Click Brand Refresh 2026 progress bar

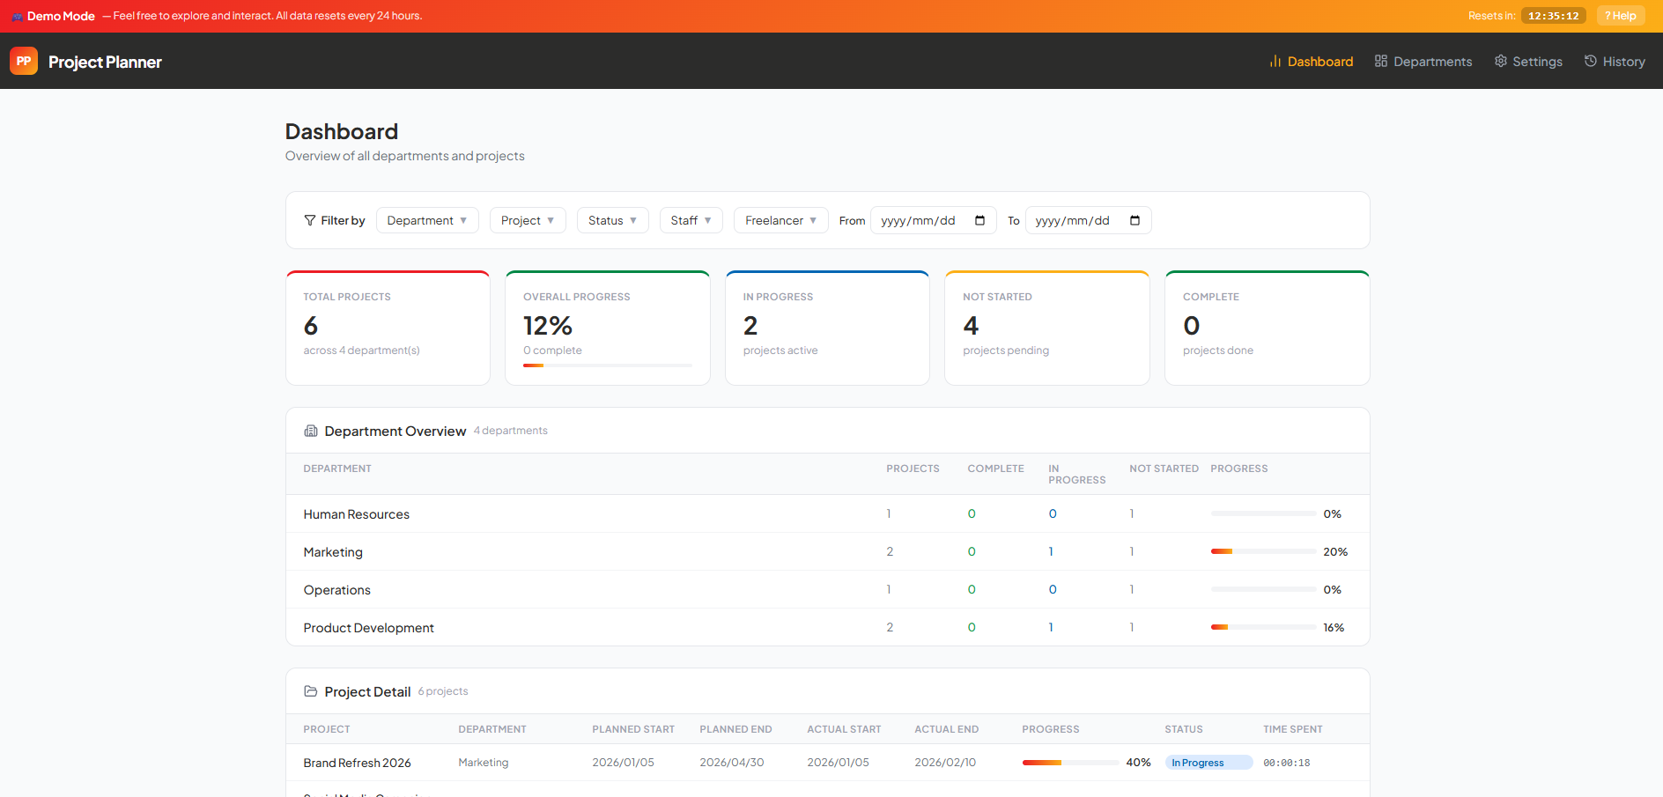(x=1070, y=763)
